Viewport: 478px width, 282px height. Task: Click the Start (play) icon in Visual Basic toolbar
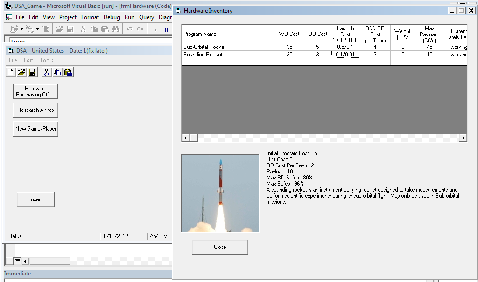click(x=155, y=29)
